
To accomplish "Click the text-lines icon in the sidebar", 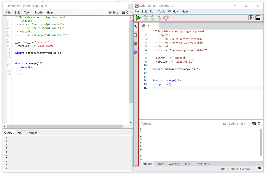I will pyautogui.click(x=135, y=43).
